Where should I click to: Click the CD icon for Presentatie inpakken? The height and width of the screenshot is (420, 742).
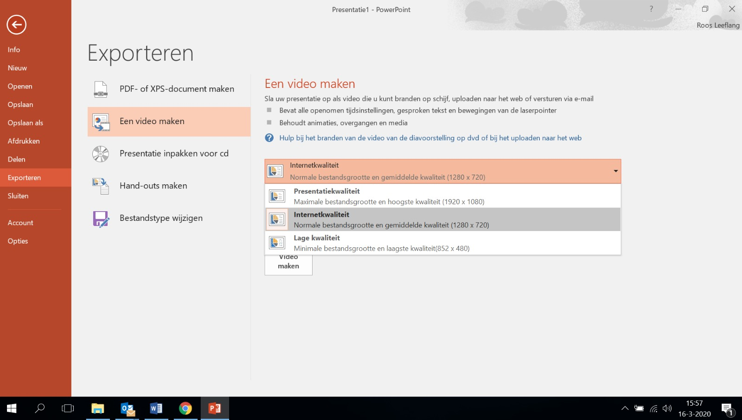101,154
